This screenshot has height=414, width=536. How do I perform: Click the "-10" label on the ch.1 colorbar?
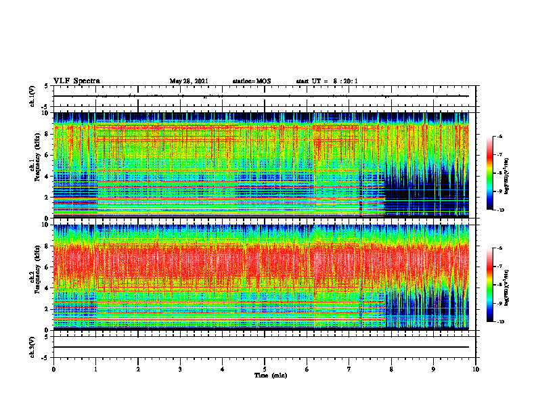(500, 210)
